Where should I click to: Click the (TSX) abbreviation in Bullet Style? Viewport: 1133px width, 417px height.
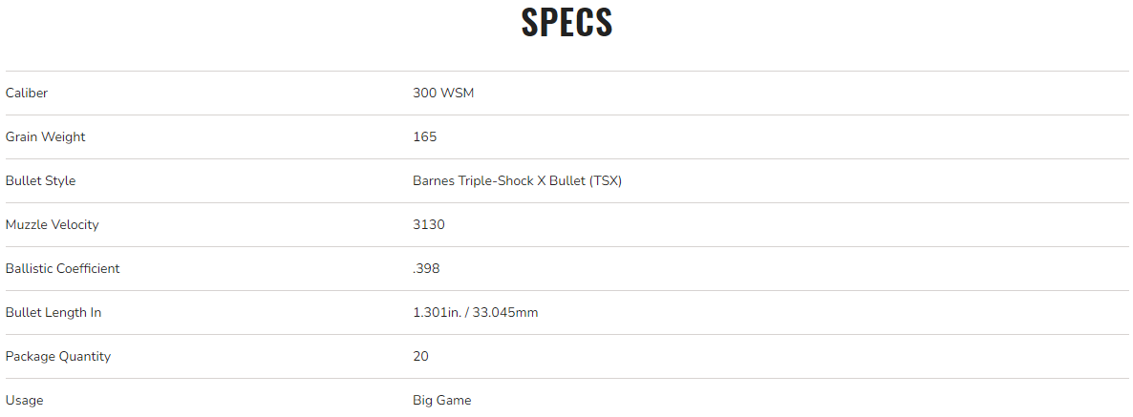coord(607,181)
